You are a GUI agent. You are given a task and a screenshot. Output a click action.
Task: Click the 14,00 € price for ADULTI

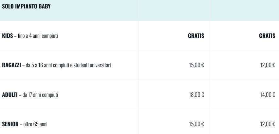(268, 95)
